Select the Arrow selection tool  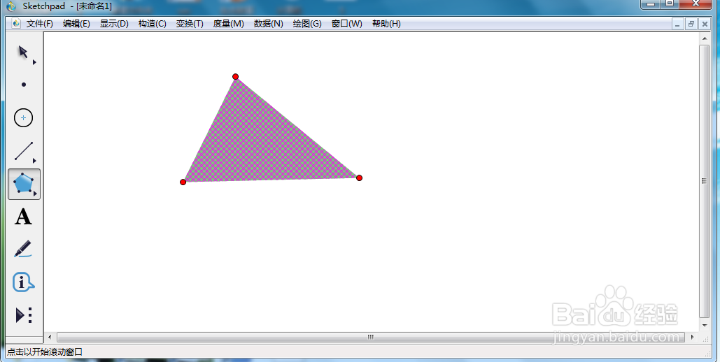(x=23, y=52)
